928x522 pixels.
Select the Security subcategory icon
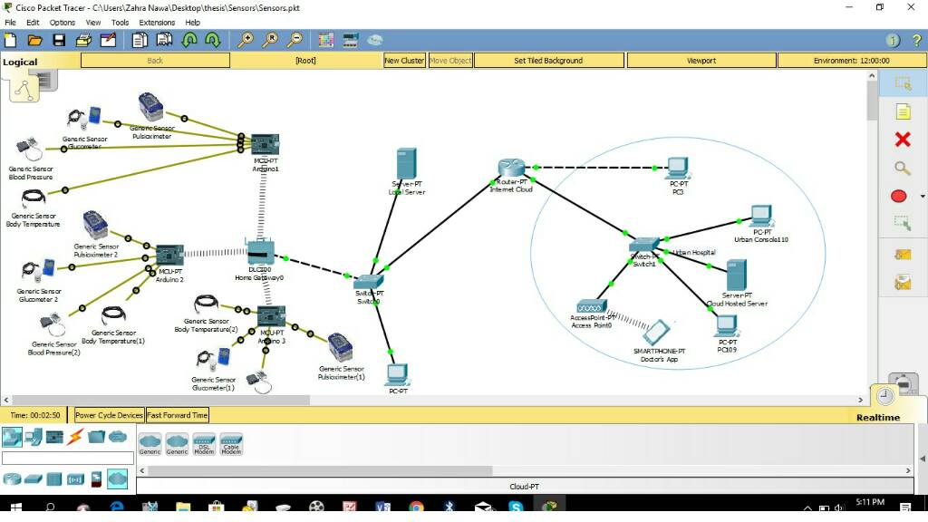coord(96,478)
